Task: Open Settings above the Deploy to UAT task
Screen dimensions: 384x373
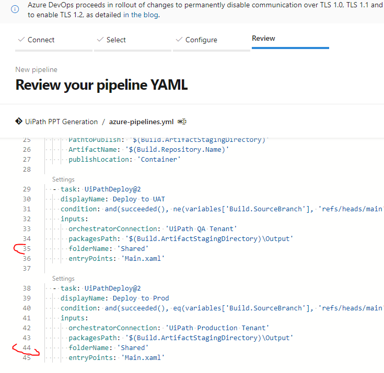Action: click(x=63, y=179)
